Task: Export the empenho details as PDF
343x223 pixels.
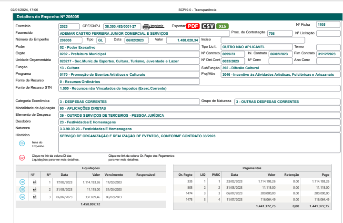Action: click(x=193, y=26)
